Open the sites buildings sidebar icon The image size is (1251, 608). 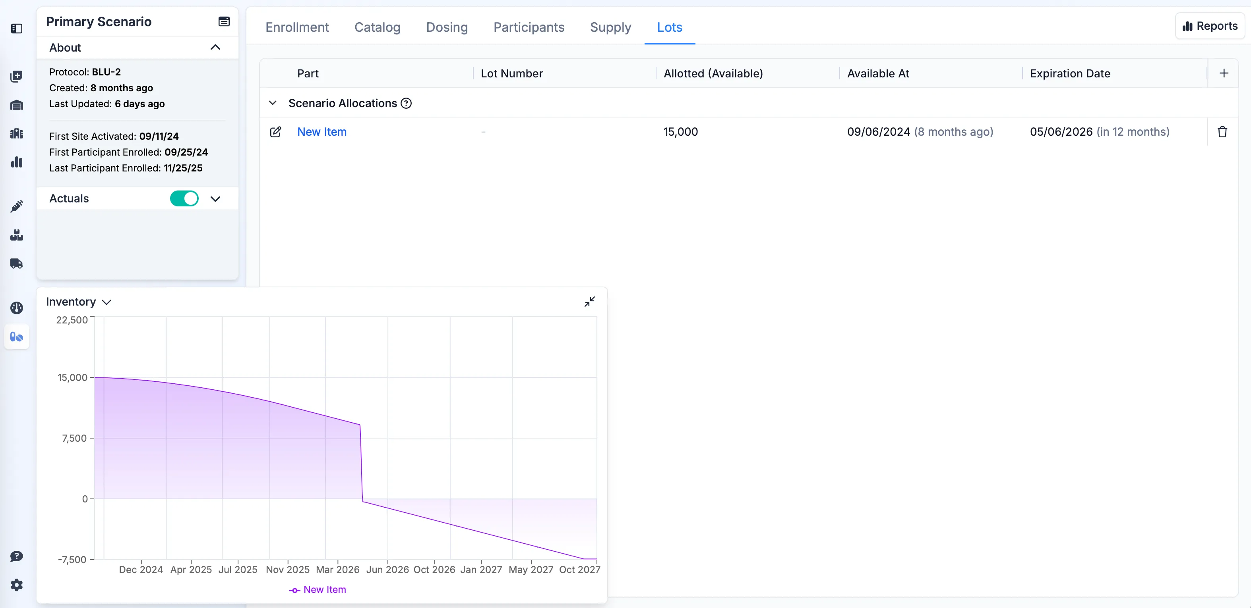[x=17, y=133]
